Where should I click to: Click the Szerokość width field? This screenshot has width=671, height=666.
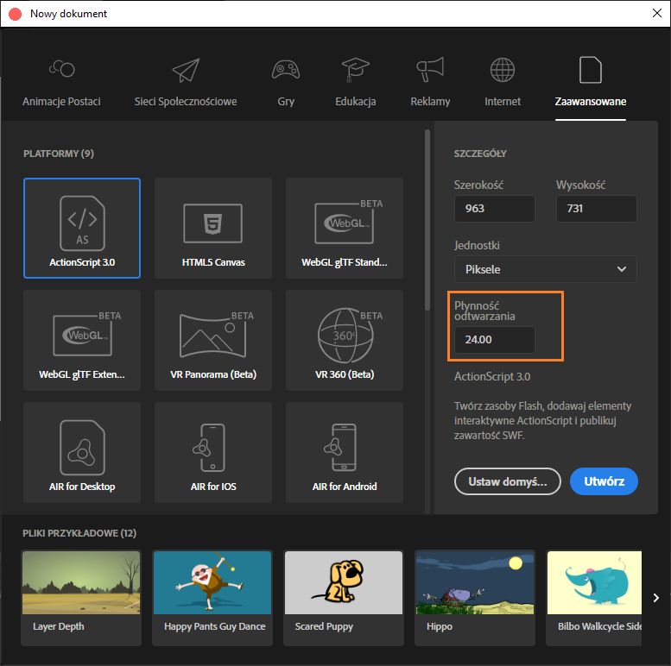pos(494,209)
